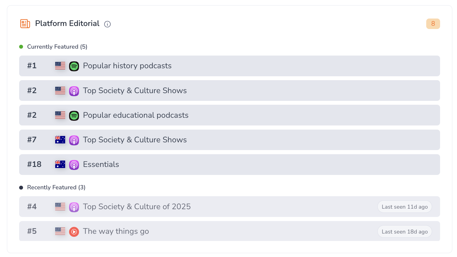Screen dimensions: 457x257
Task: Click the orange newspaper icon in header
Action: [x=25, y=24]
